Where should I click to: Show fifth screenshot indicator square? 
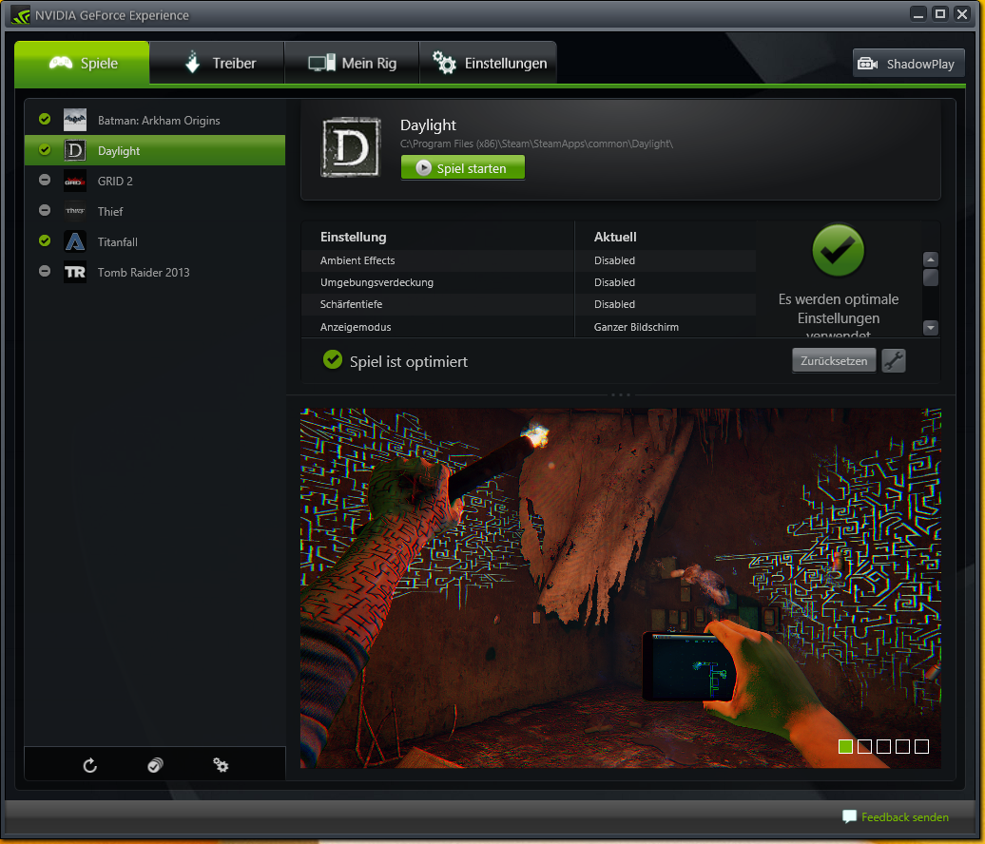point(921,746)
